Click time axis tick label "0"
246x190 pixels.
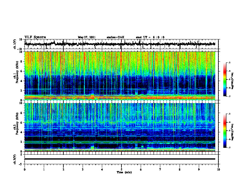tap(25, 170)
